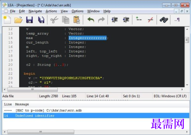Image resolution: width=191 pixels, height=135 pixels.
Task: Click the "Sel: 0 (ln: 1)" status entry
Action: pos(131,96)
